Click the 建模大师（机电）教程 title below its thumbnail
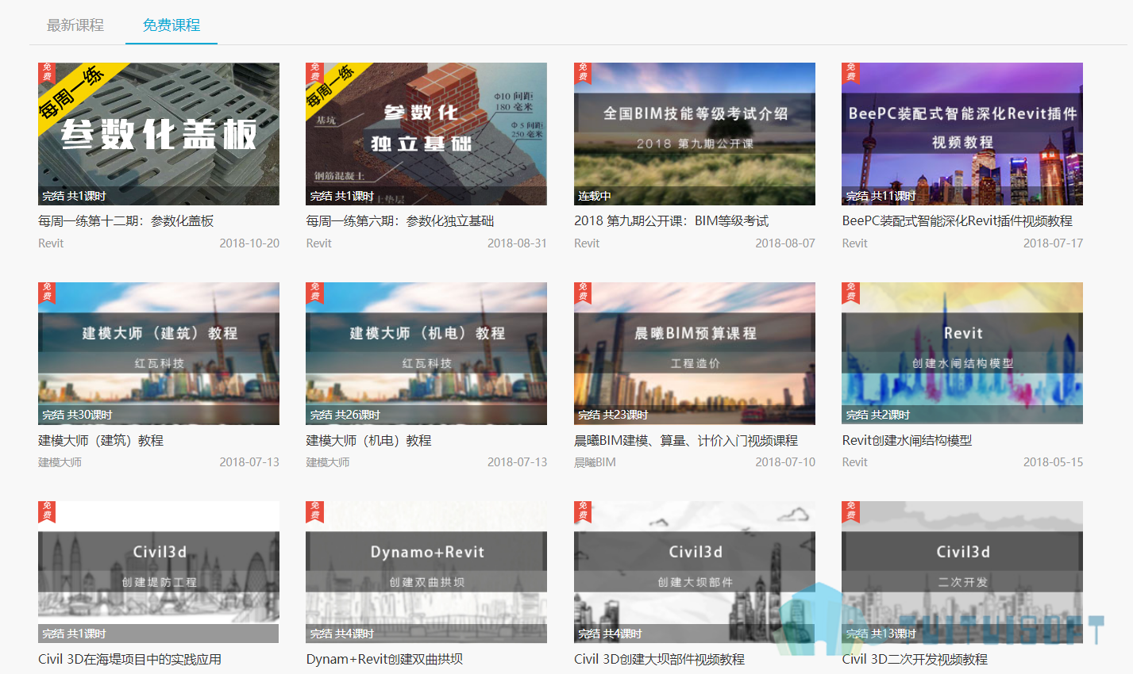Viewport: 1133px width, 674px height. [x=369, y=441]
